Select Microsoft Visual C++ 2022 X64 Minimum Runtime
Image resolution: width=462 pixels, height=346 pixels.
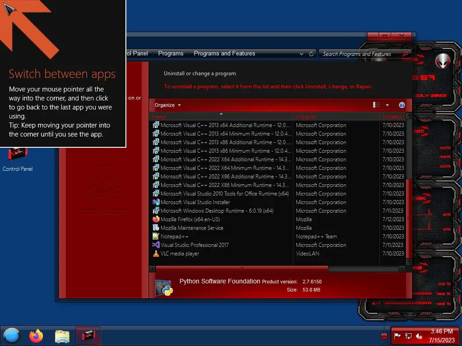tap(225, 168)
